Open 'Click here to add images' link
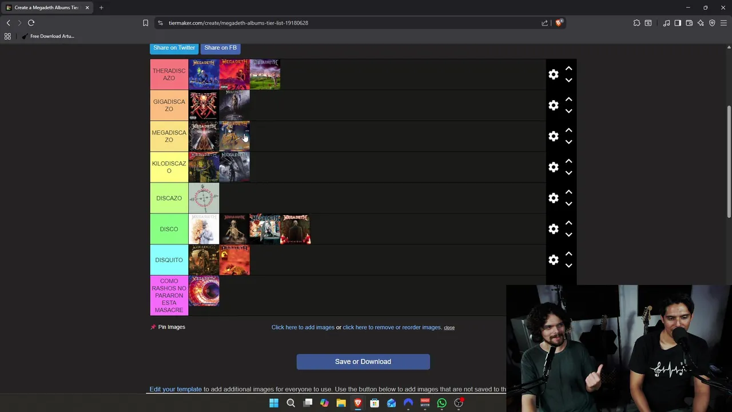Screen dimensions: 732x412 click(x=303, y=327)
